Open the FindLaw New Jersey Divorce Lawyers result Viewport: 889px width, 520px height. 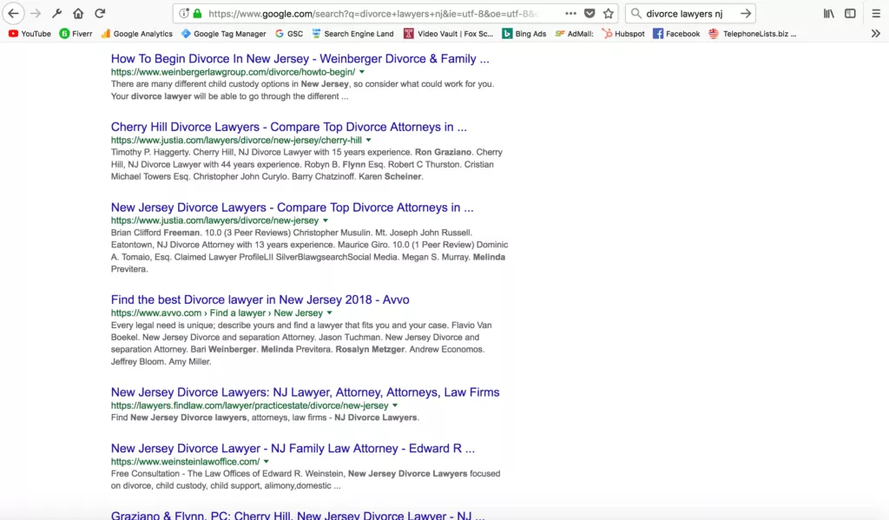(304, 392)
